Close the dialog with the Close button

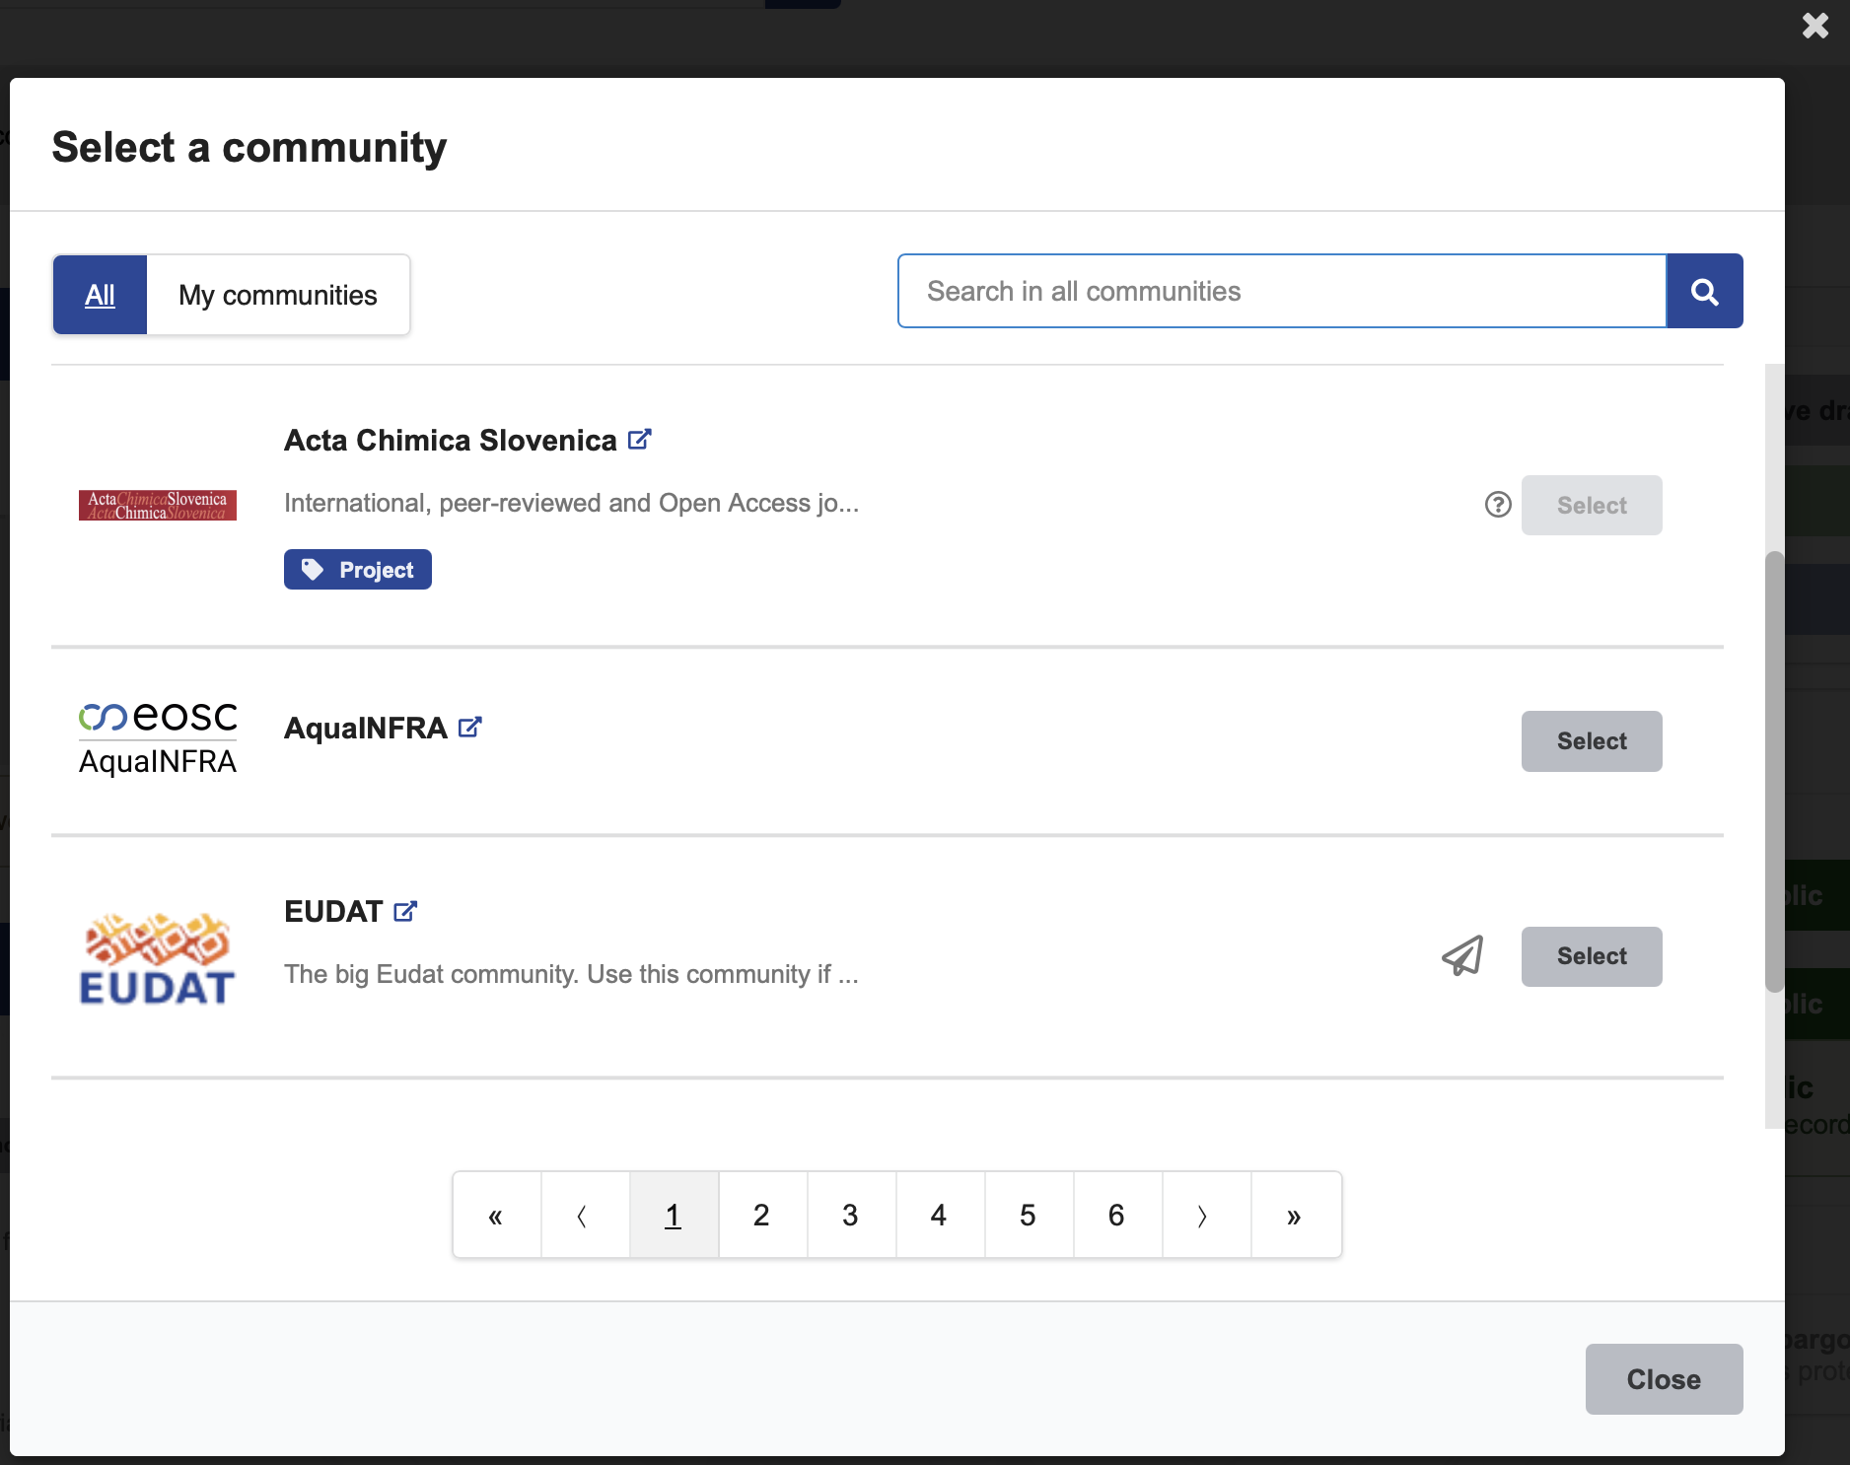[1664, 1379]
